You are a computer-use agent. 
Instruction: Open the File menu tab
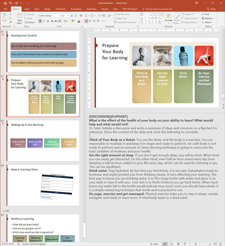tap(5, 9)
